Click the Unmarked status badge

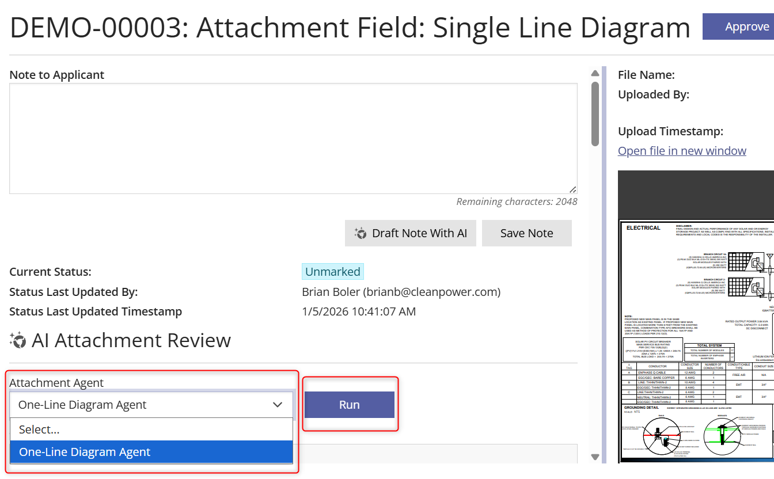point(332,271)
